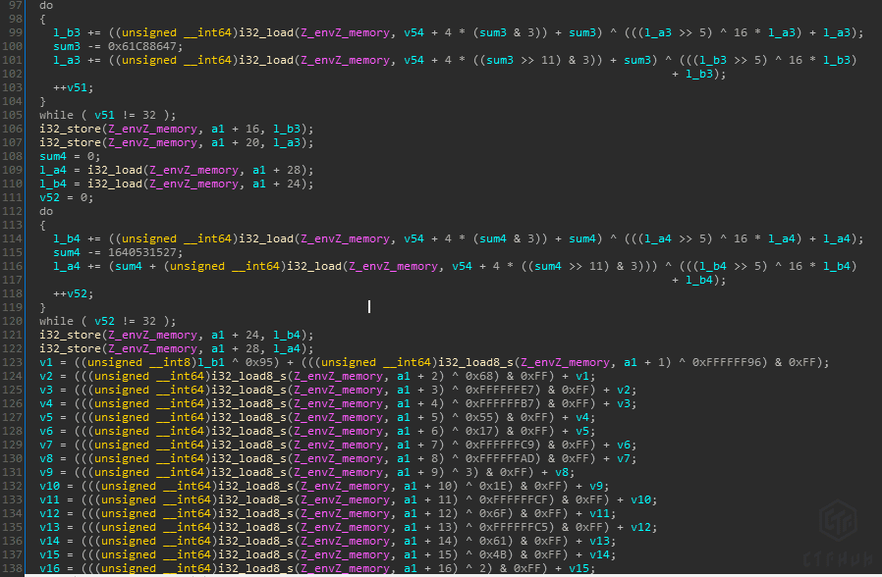
Task: Click the 1640531527 decimal constant
Action: tap(137, 252)
